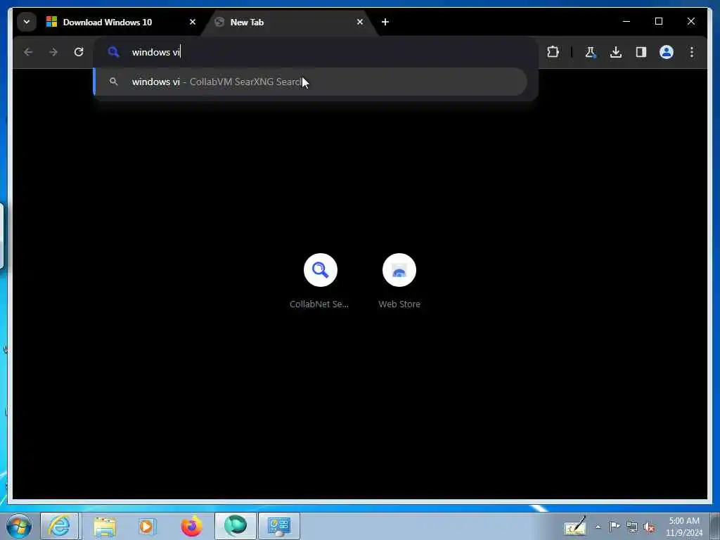Image resolution: width=720 pixels, height=540 pixels.
Task: Open Windows Explorer folder taskbar icon
Action: [104, 526]
